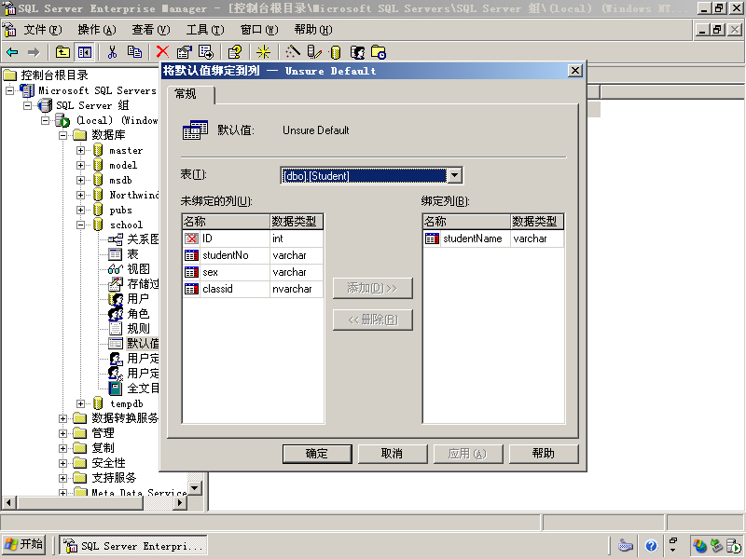Screen dimensions: 746x559
Task: Select the 规则 rules node
Action: point(138,329)
